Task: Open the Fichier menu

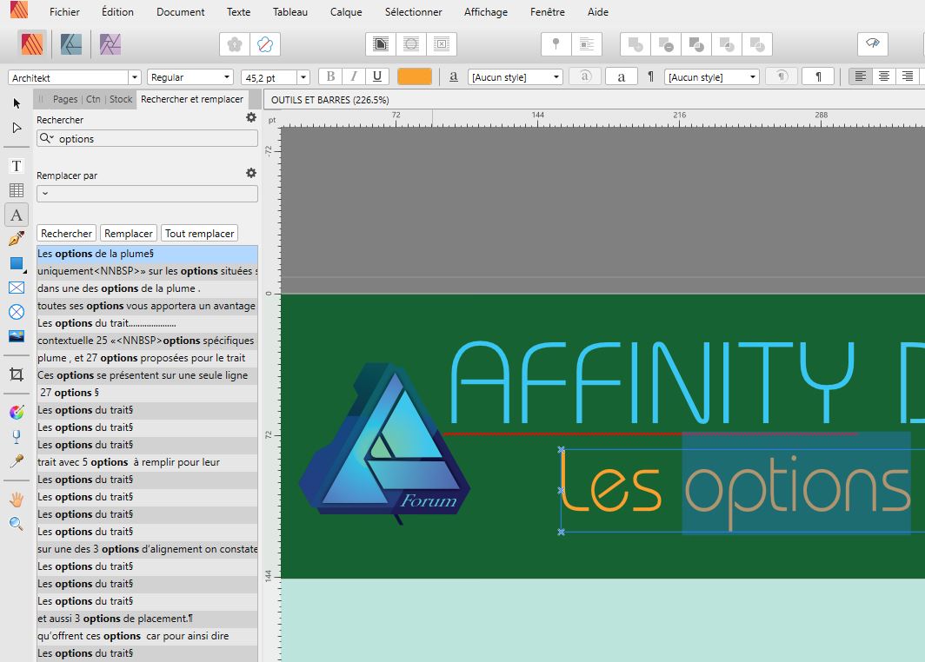Action: click(64, 12)
